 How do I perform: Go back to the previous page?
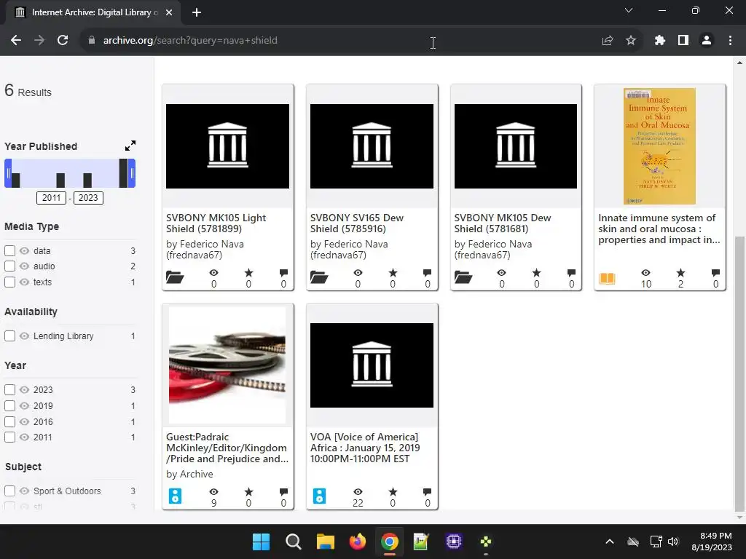tap(16, 41)
